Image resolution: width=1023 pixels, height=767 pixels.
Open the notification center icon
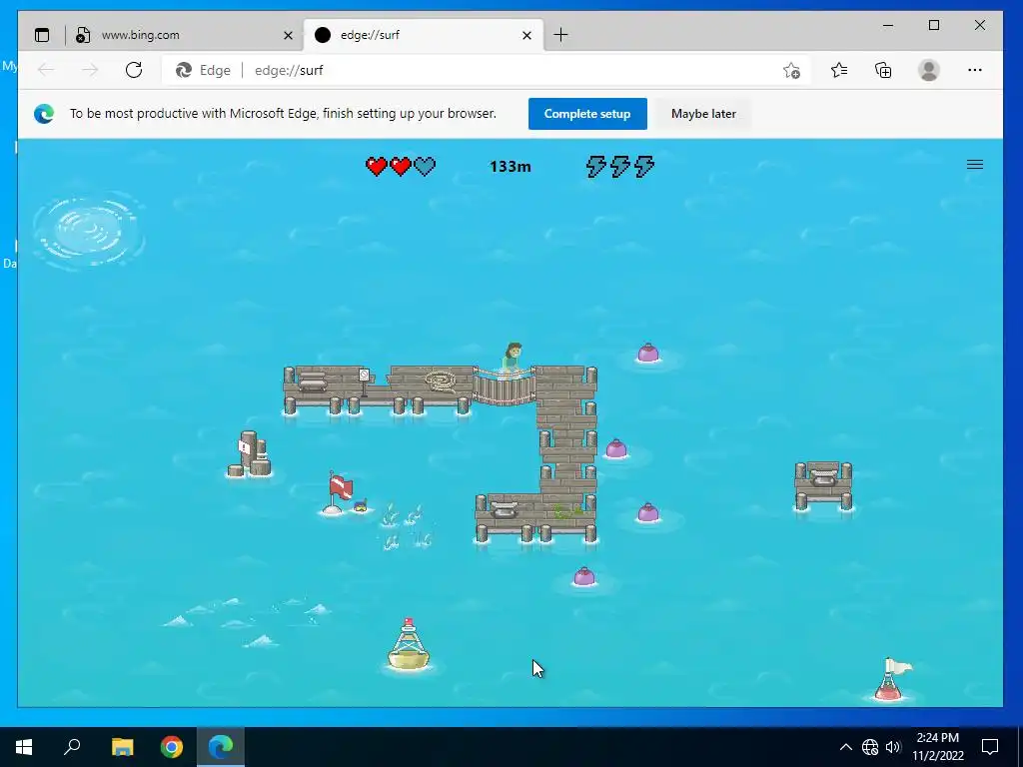pos(990,747)
